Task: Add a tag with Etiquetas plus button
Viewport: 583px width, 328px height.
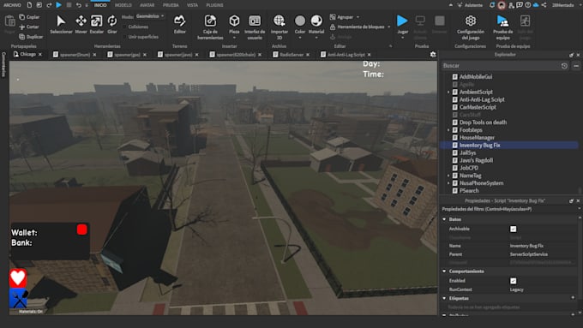Action: [x=573, y=298]
